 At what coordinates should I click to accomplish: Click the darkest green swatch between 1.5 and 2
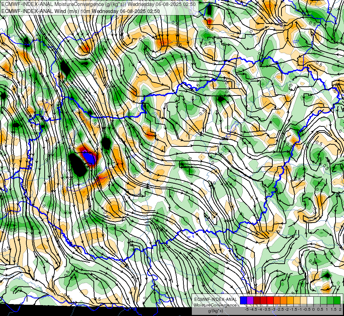[337, 301]
